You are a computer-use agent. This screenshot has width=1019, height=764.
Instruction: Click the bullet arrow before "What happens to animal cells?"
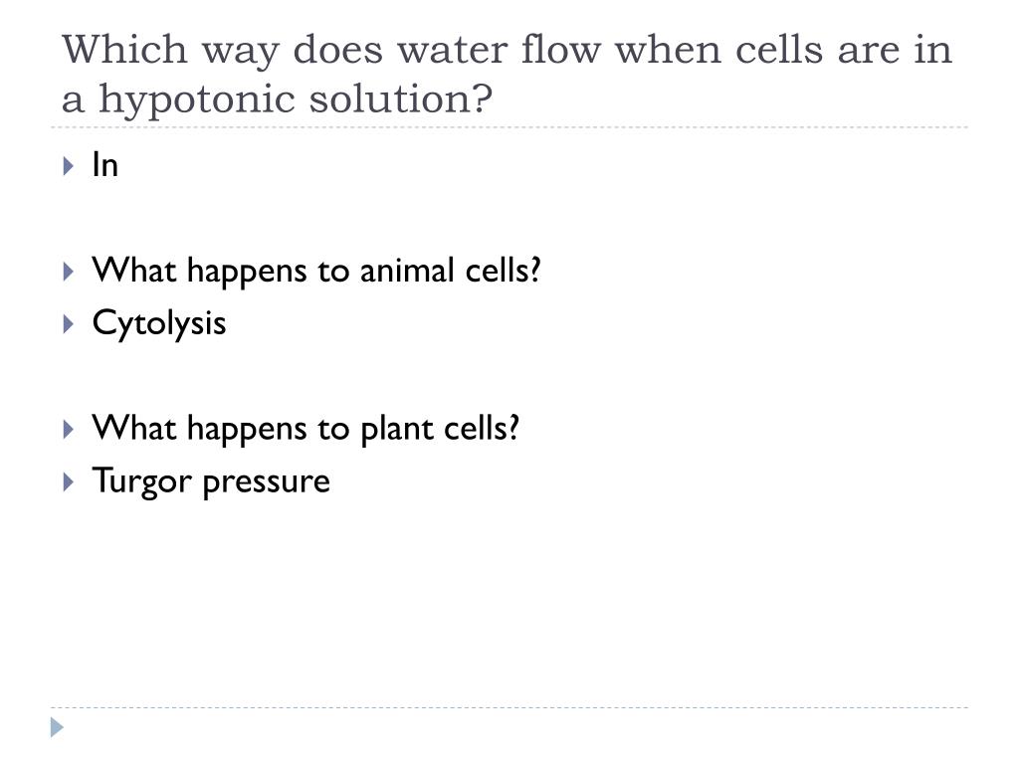(x=69, y=271)
